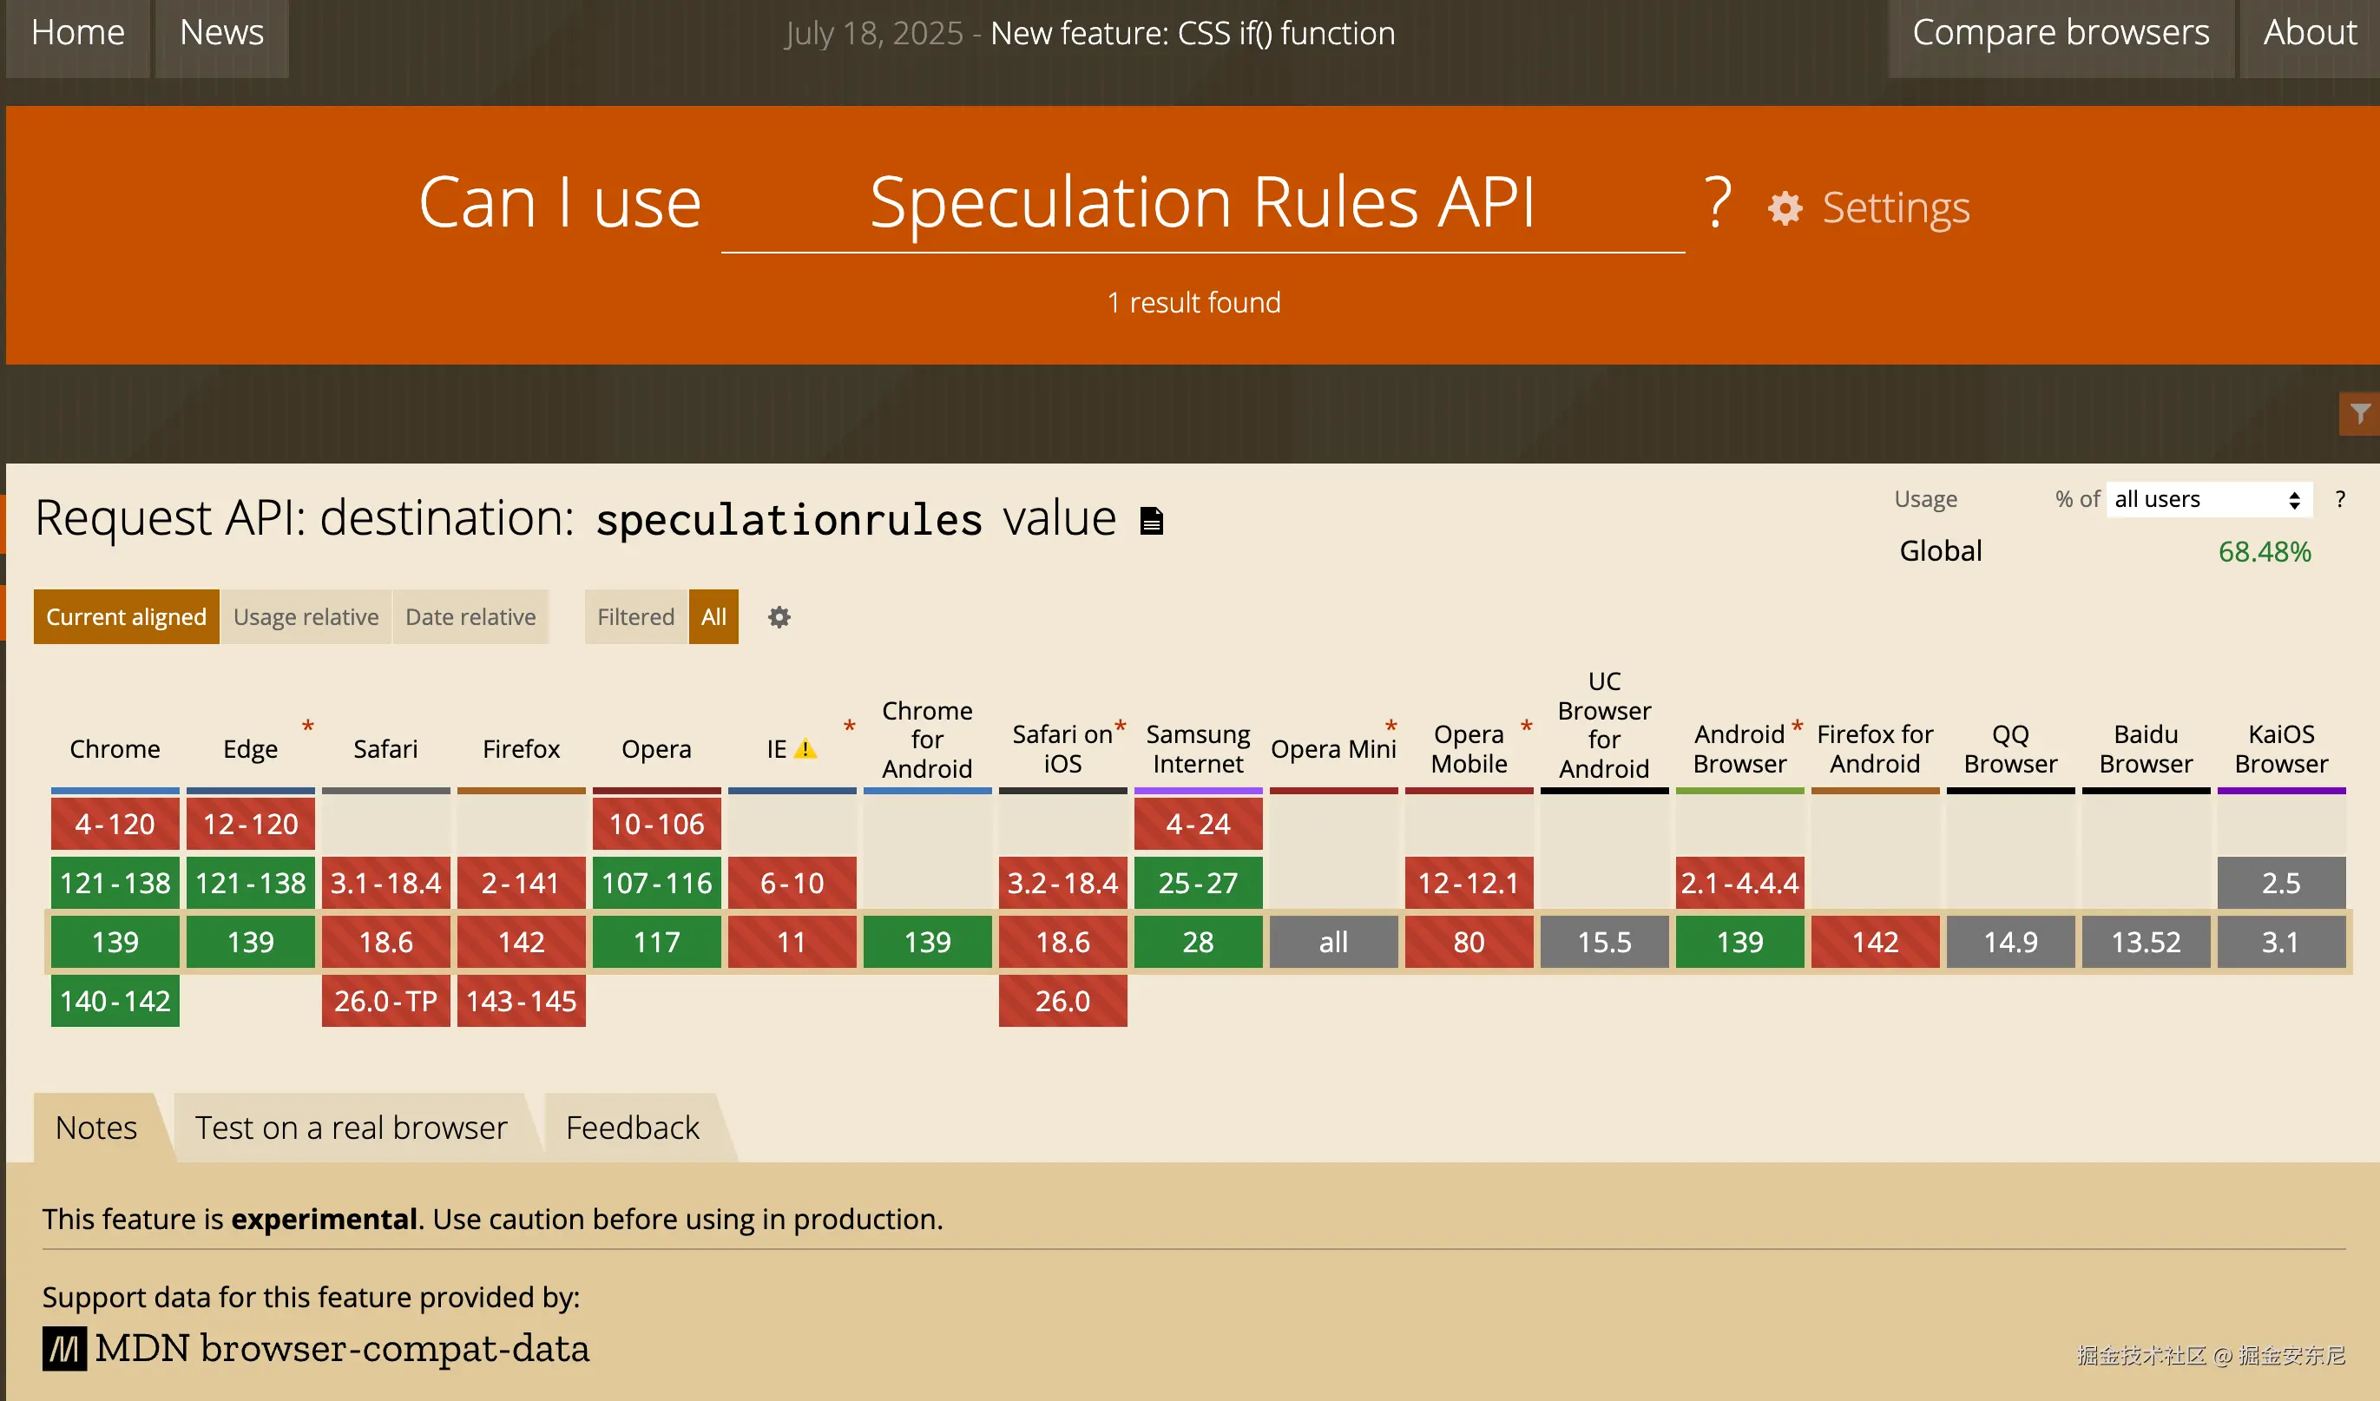2380x1401 pixels.
Task: Open the Test on a real browser tab
Action: tap(351, 1127)
